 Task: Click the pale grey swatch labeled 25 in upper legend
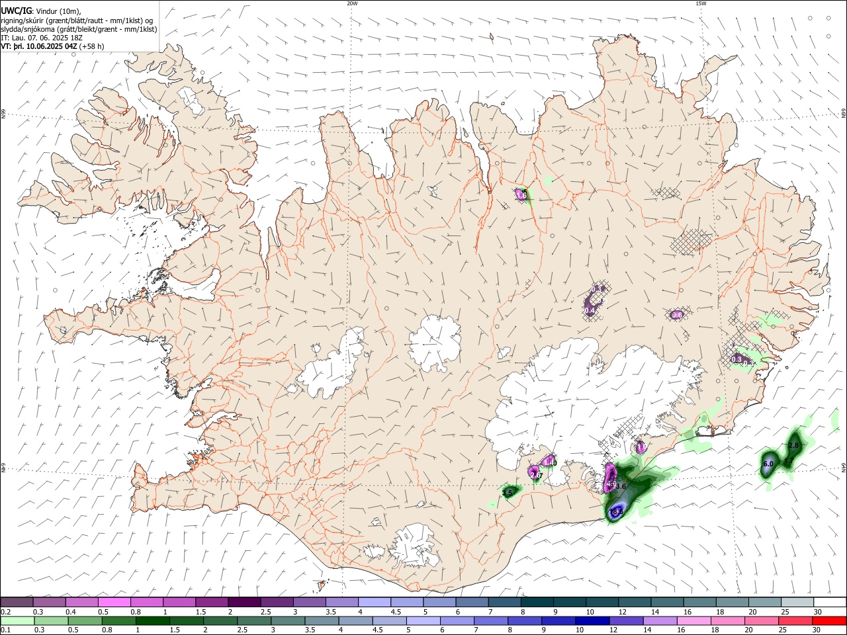797,602
